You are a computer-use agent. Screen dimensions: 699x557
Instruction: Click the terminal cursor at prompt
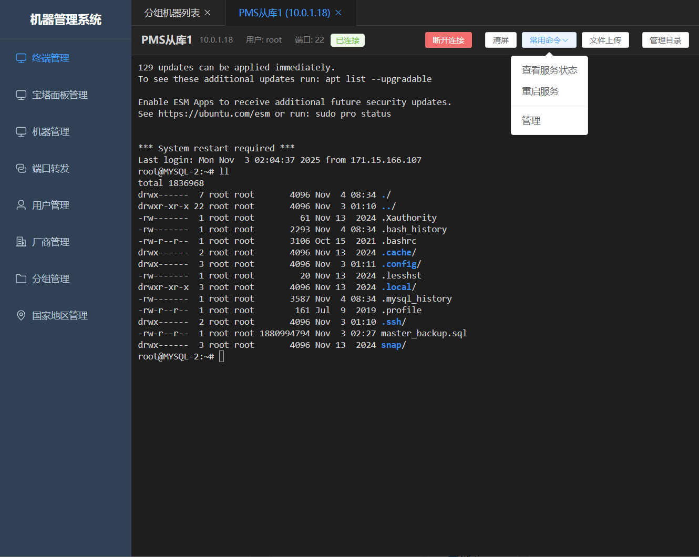pos(222,357)
